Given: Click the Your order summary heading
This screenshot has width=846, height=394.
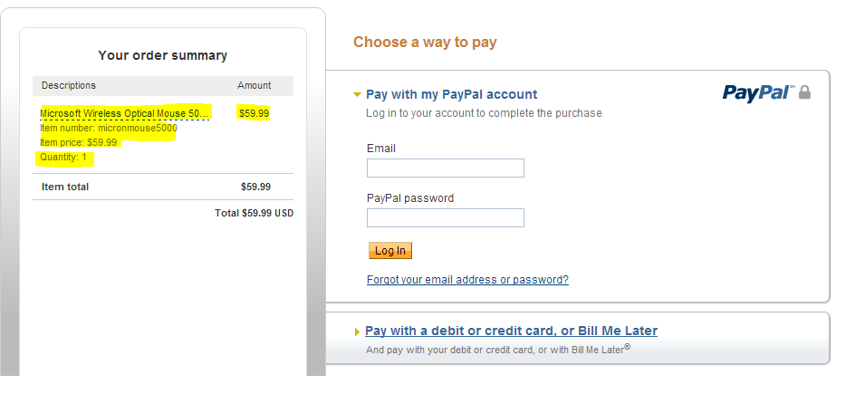Looking at the screenshot, I should pyautogui.click(x=162, y=55).
